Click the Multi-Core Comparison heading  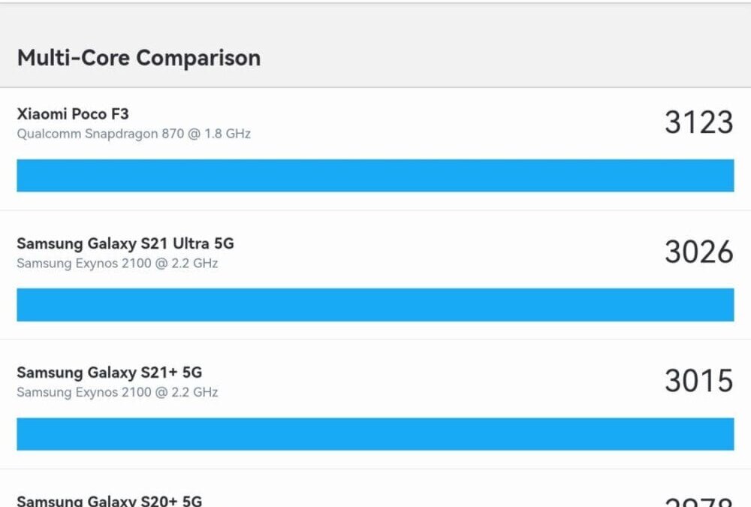(x=139, y=58)
